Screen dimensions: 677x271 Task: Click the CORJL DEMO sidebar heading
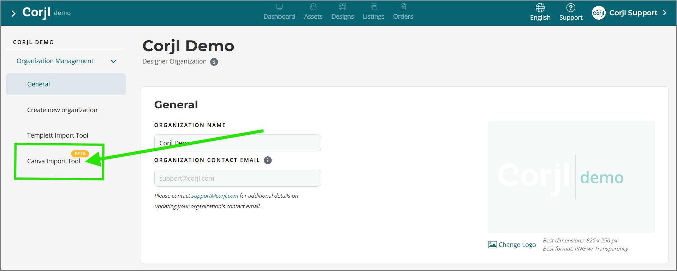(34, 42)
